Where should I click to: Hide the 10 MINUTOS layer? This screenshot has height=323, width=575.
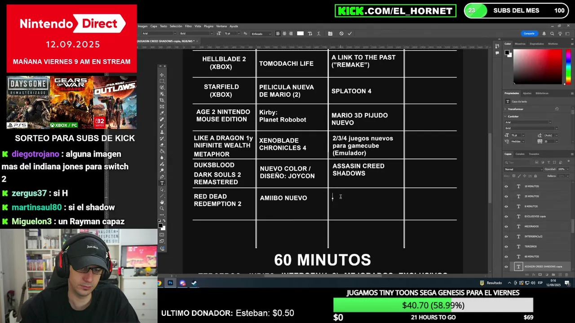[506, 186]
